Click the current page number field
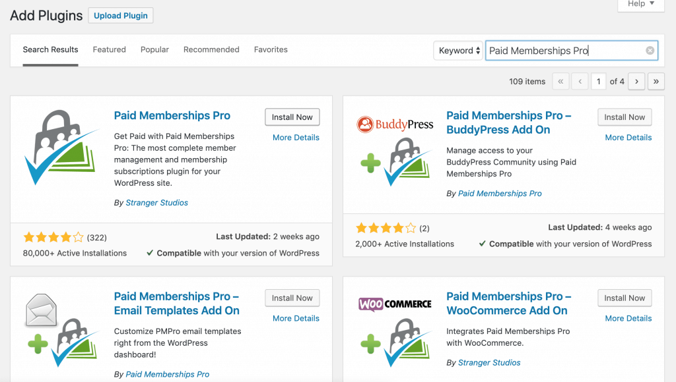The height and width of the screenshot is (382, 676). 598,81
